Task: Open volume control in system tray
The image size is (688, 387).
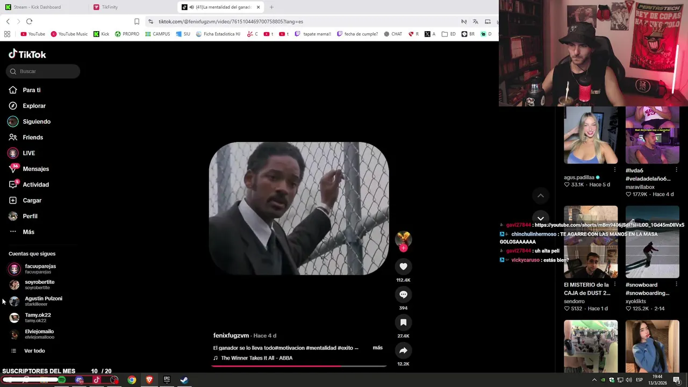Action: [x=629, y=380]
